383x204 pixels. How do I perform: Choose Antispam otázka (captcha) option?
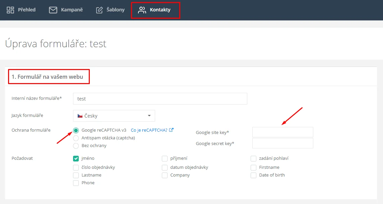76,138
